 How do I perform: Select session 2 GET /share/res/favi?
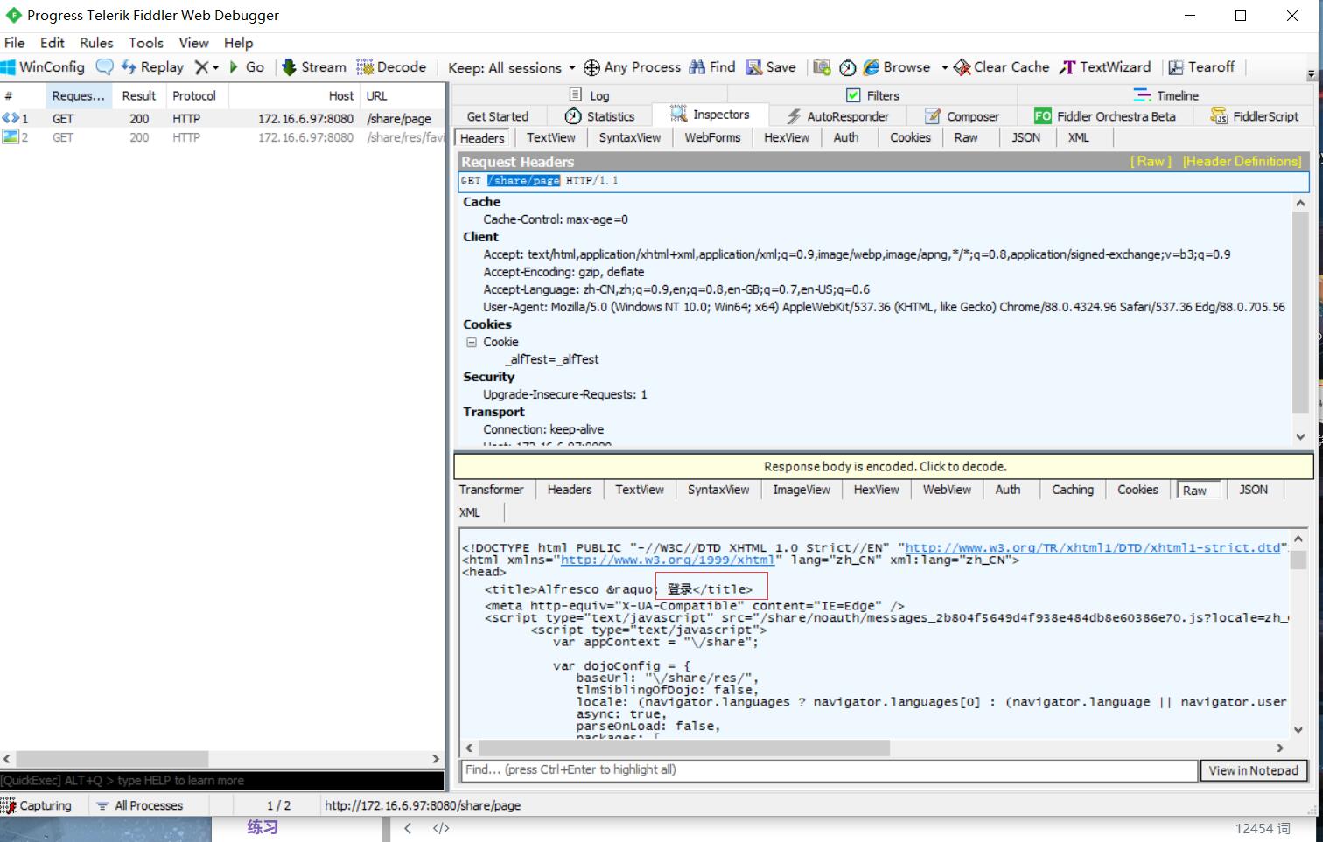[x=223, y=137]
